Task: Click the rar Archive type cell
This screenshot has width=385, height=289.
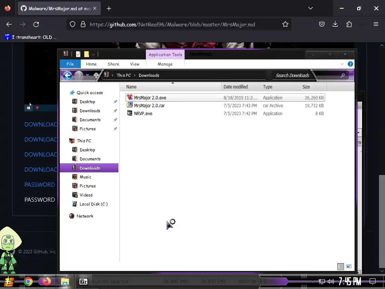Action: [273, 105]
